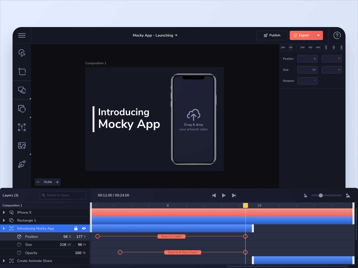Click the align bottom edges icon

tap(341, 47)
